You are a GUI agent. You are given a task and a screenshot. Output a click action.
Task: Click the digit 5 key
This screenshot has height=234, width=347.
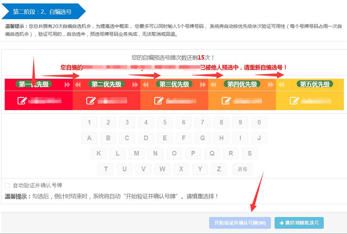(165, 122)
